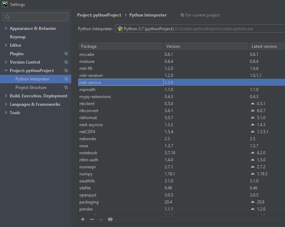Expand the Tools section
Screen dimensions: 285x227
pos(6,113)
